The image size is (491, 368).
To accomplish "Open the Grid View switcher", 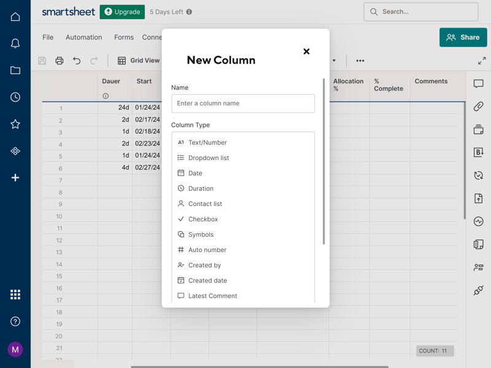I will tap(139, 60).
